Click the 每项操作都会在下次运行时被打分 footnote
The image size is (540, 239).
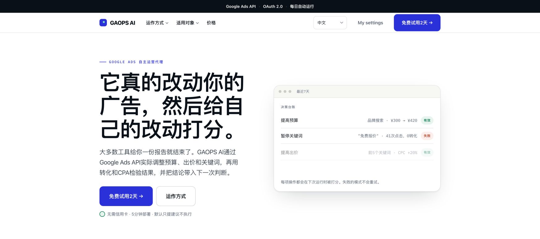331,182
